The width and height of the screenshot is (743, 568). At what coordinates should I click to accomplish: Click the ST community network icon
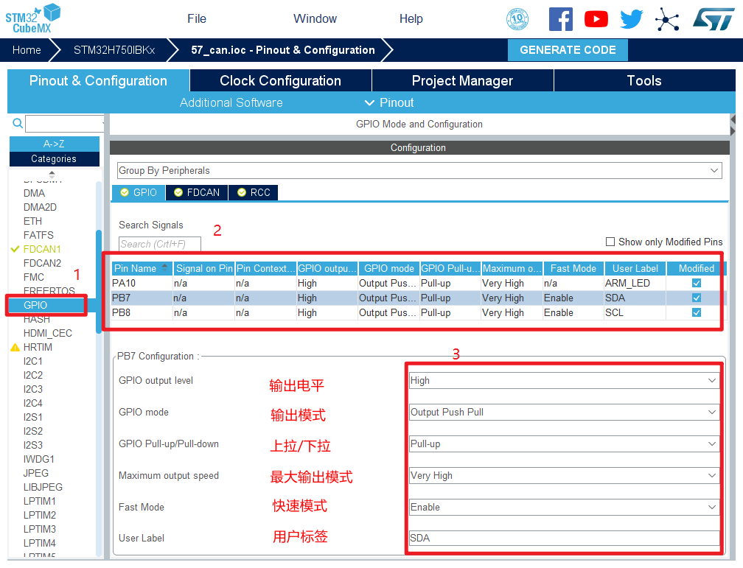(x=667, y=19)
